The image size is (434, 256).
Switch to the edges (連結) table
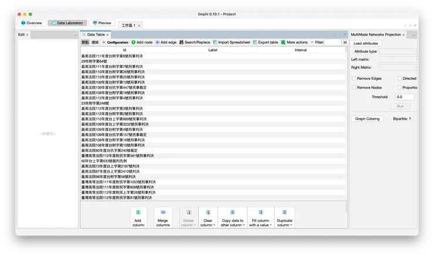pos(95,42)
